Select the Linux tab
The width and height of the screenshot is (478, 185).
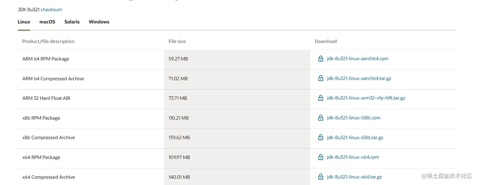coord(24,22)
